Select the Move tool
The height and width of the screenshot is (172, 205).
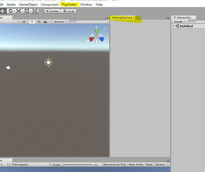[x=3, y=11]
